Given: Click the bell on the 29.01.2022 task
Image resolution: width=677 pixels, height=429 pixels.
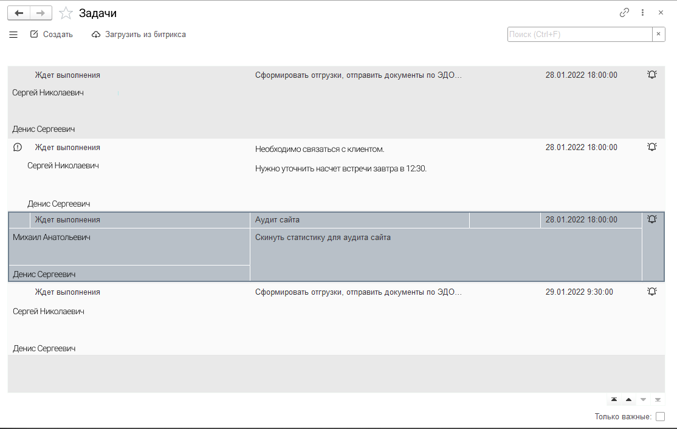Looking at the screenshot, I should [x=652, y=292].
